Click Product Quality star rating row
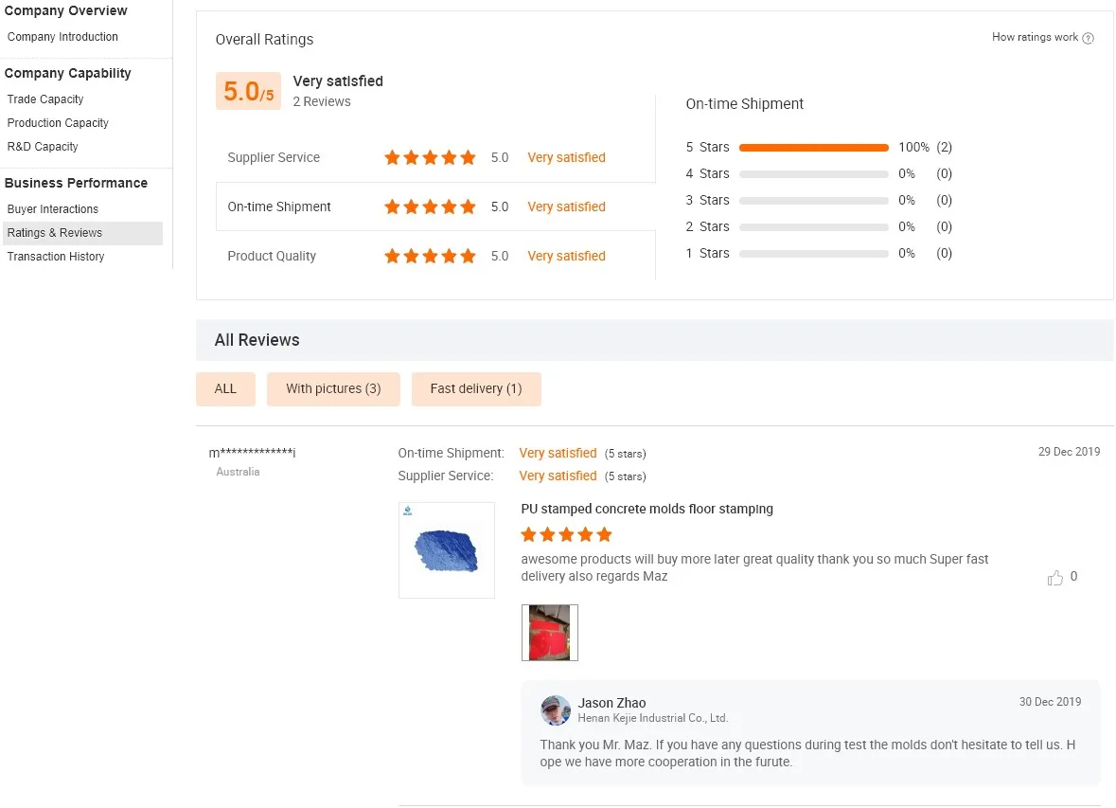Screen dimensions: 1116x808 point(430,257)
